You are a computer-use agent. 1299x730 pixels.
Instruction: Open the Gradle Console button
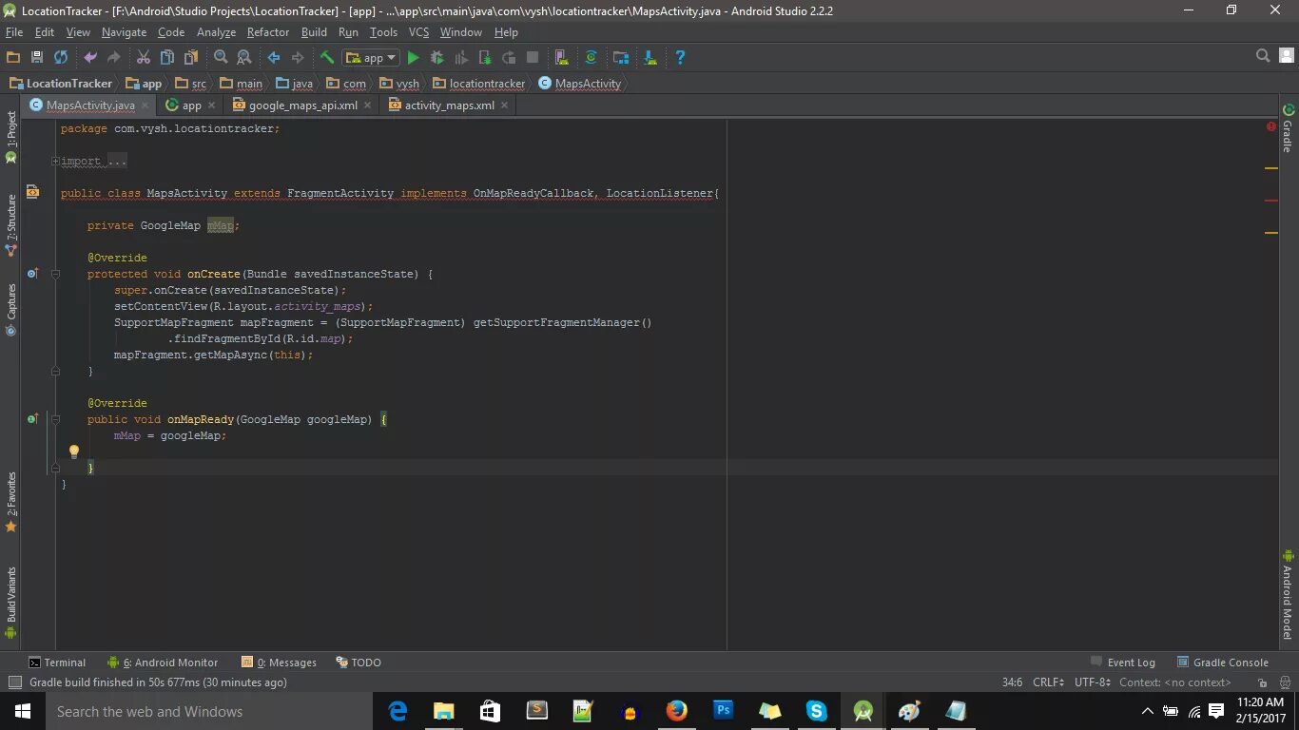(x=1223, y=663)
